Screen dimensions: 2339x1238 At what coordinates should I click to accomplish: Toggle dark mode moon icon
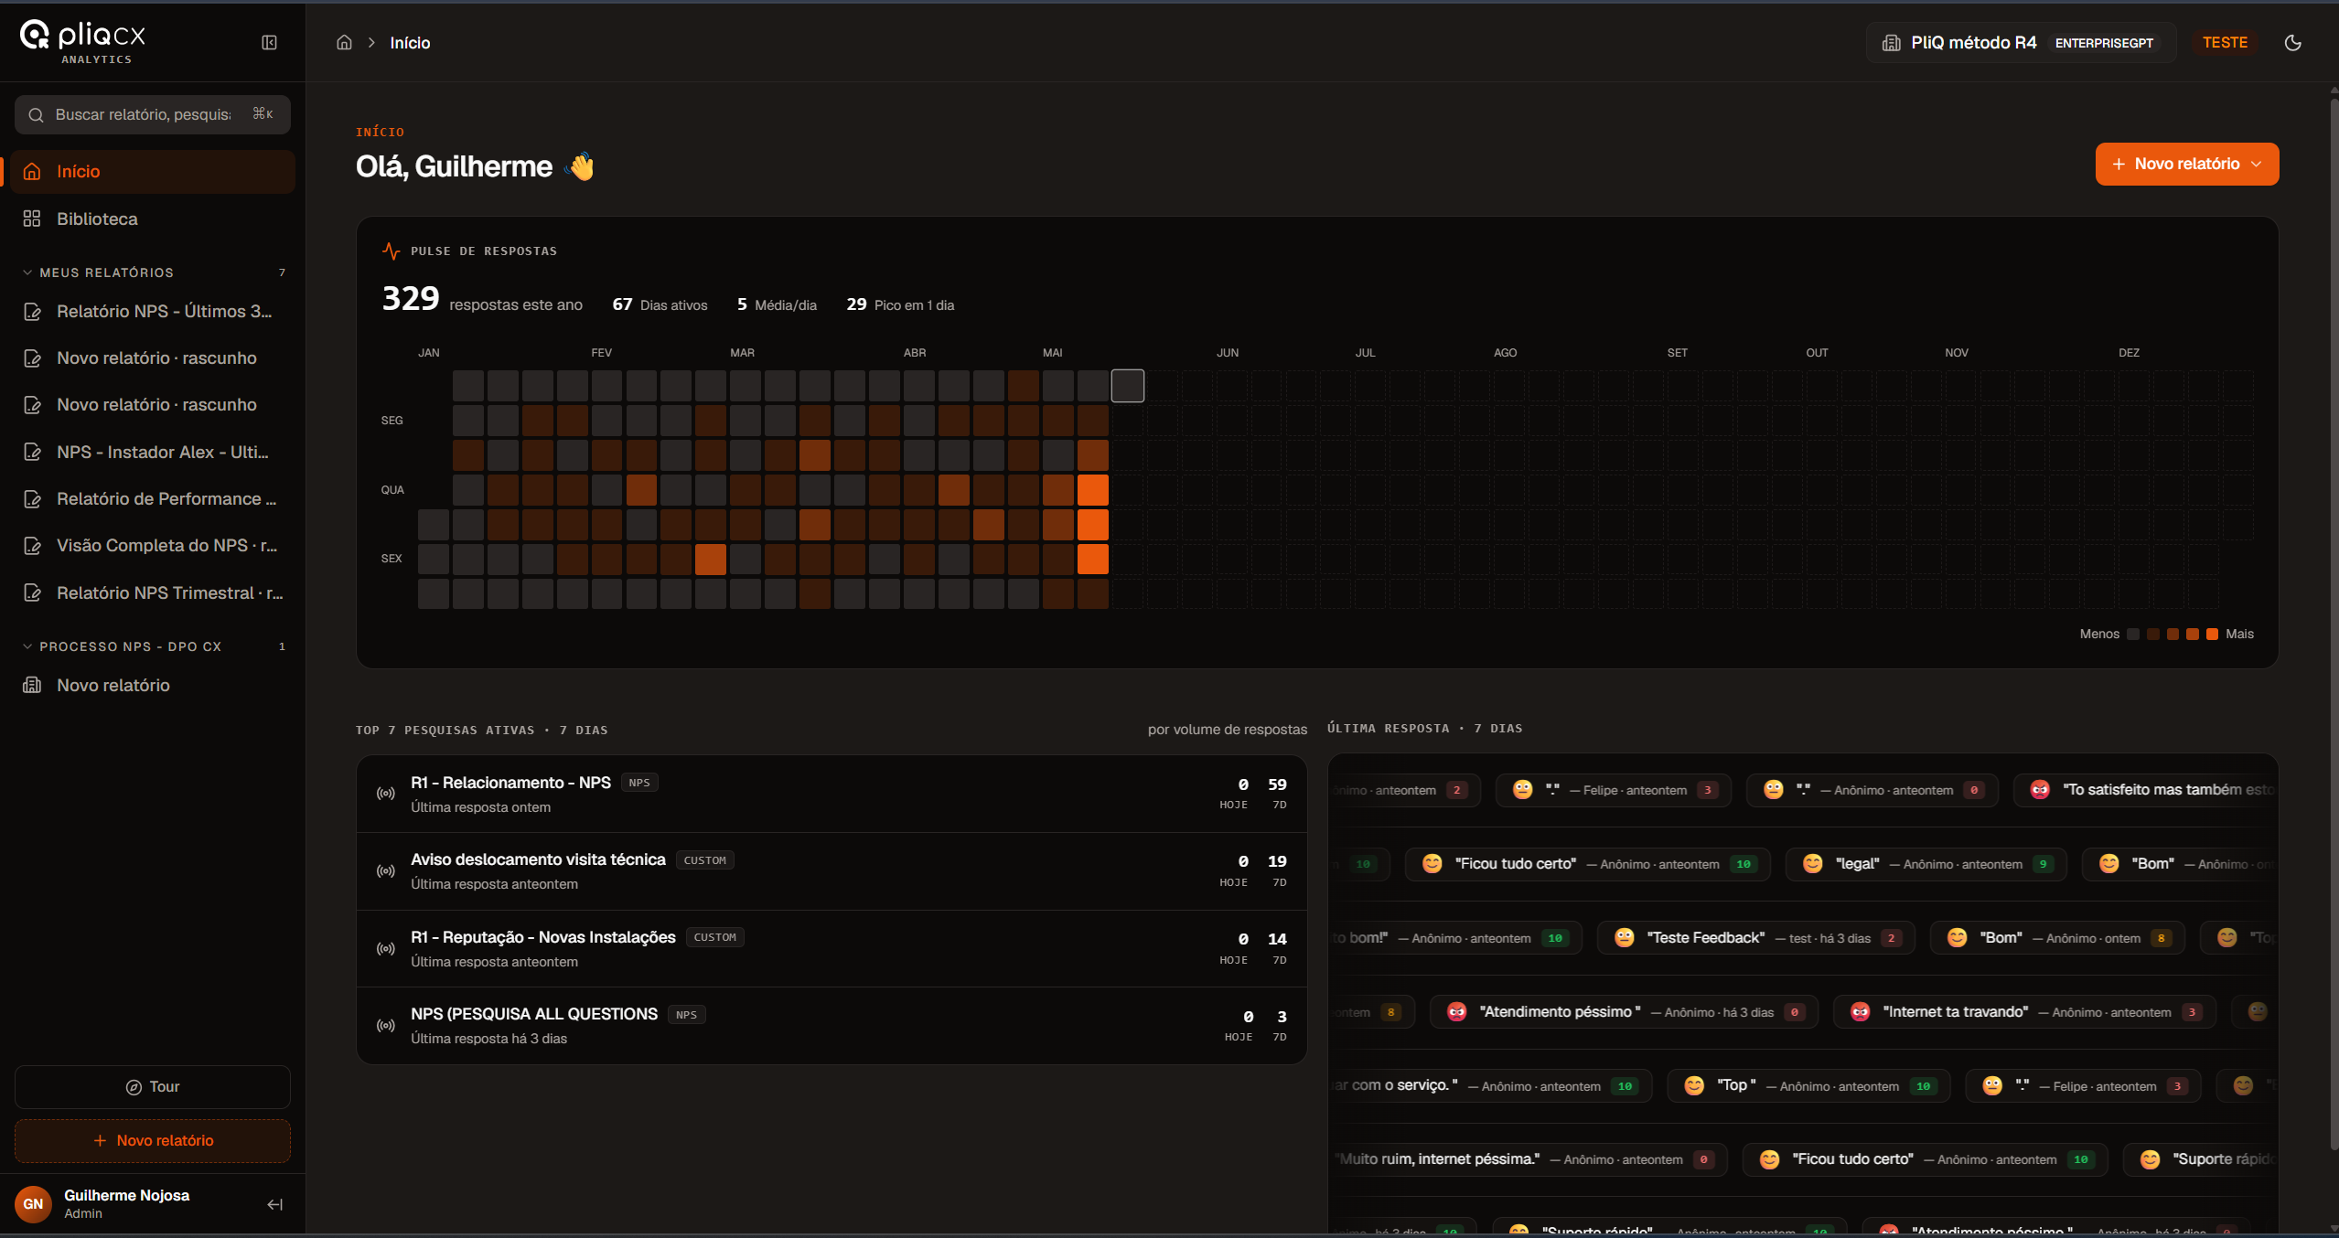pos(2292,42)
